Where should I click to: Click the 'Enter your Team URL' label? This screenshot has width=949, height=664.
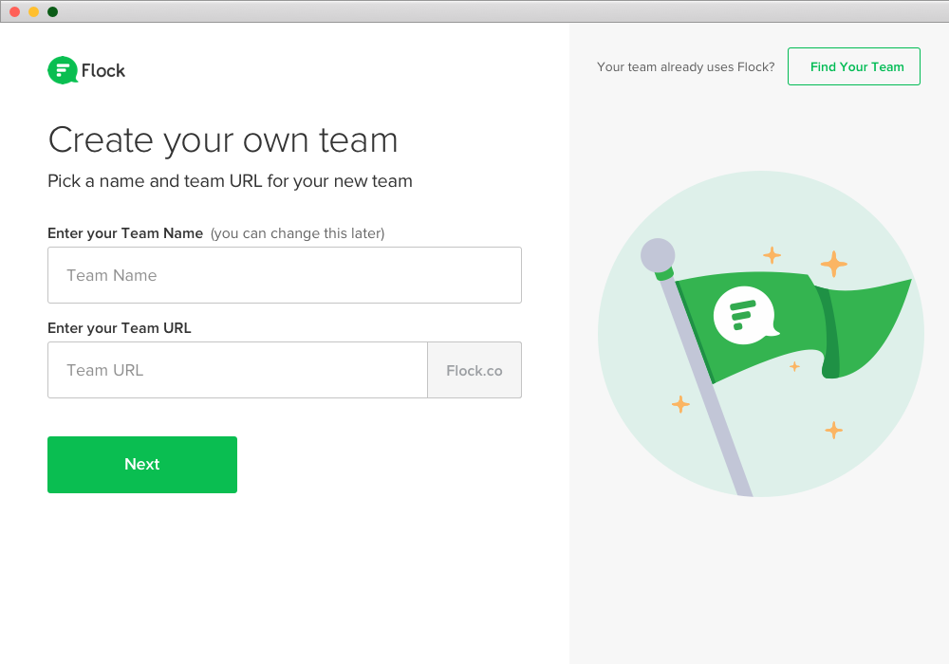pos(120,328)
